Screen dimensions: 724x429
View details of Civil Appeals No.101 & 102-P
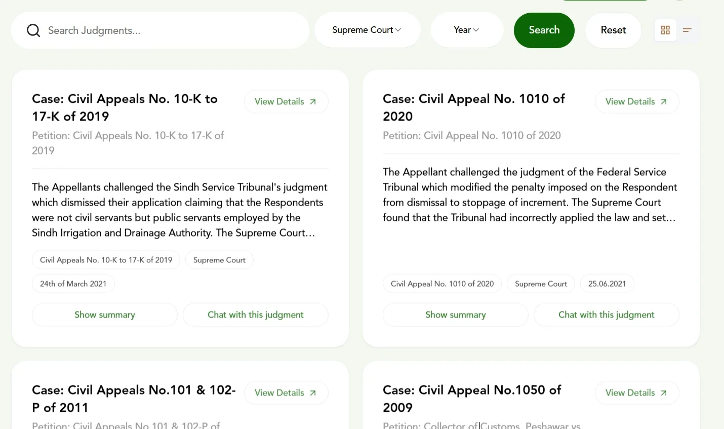286,393
